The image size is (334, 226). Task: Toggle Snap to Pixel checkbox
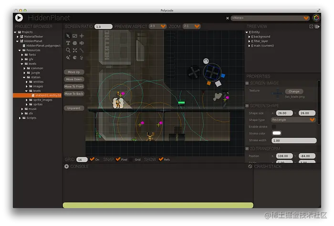point(118,159)
